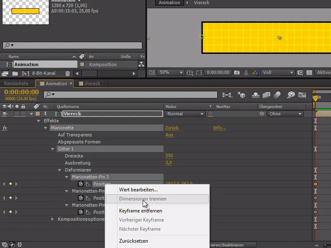Toggle the mask and shape path visibility icon
Screen dimensions: 331x248
[199, 73]
